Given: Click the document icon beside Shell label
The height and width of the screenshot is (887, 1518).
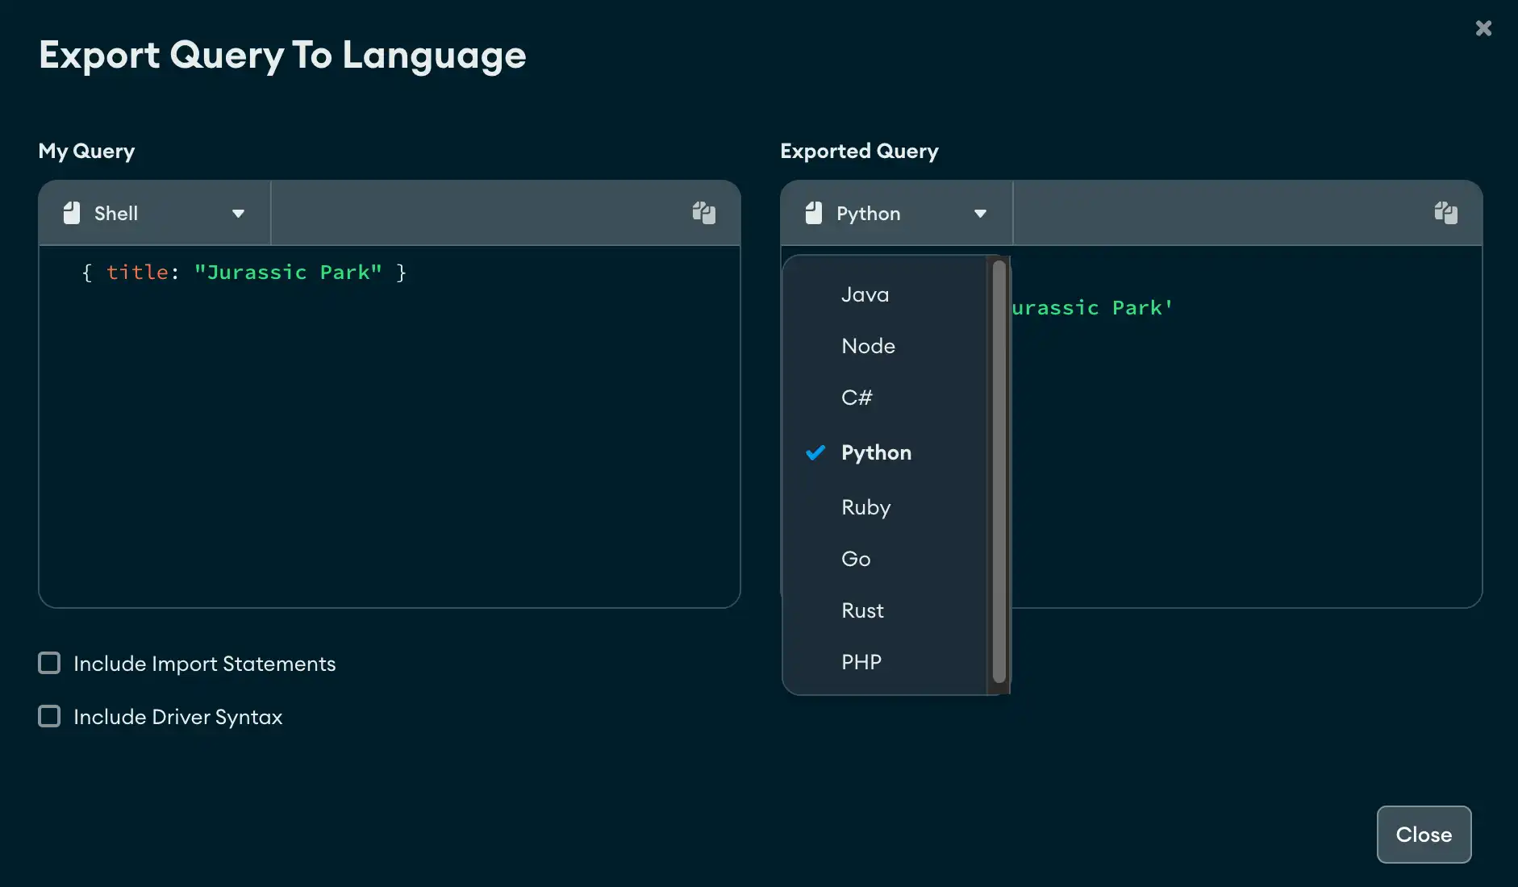Looking at the screenshot, I should [x=71, y=213].
